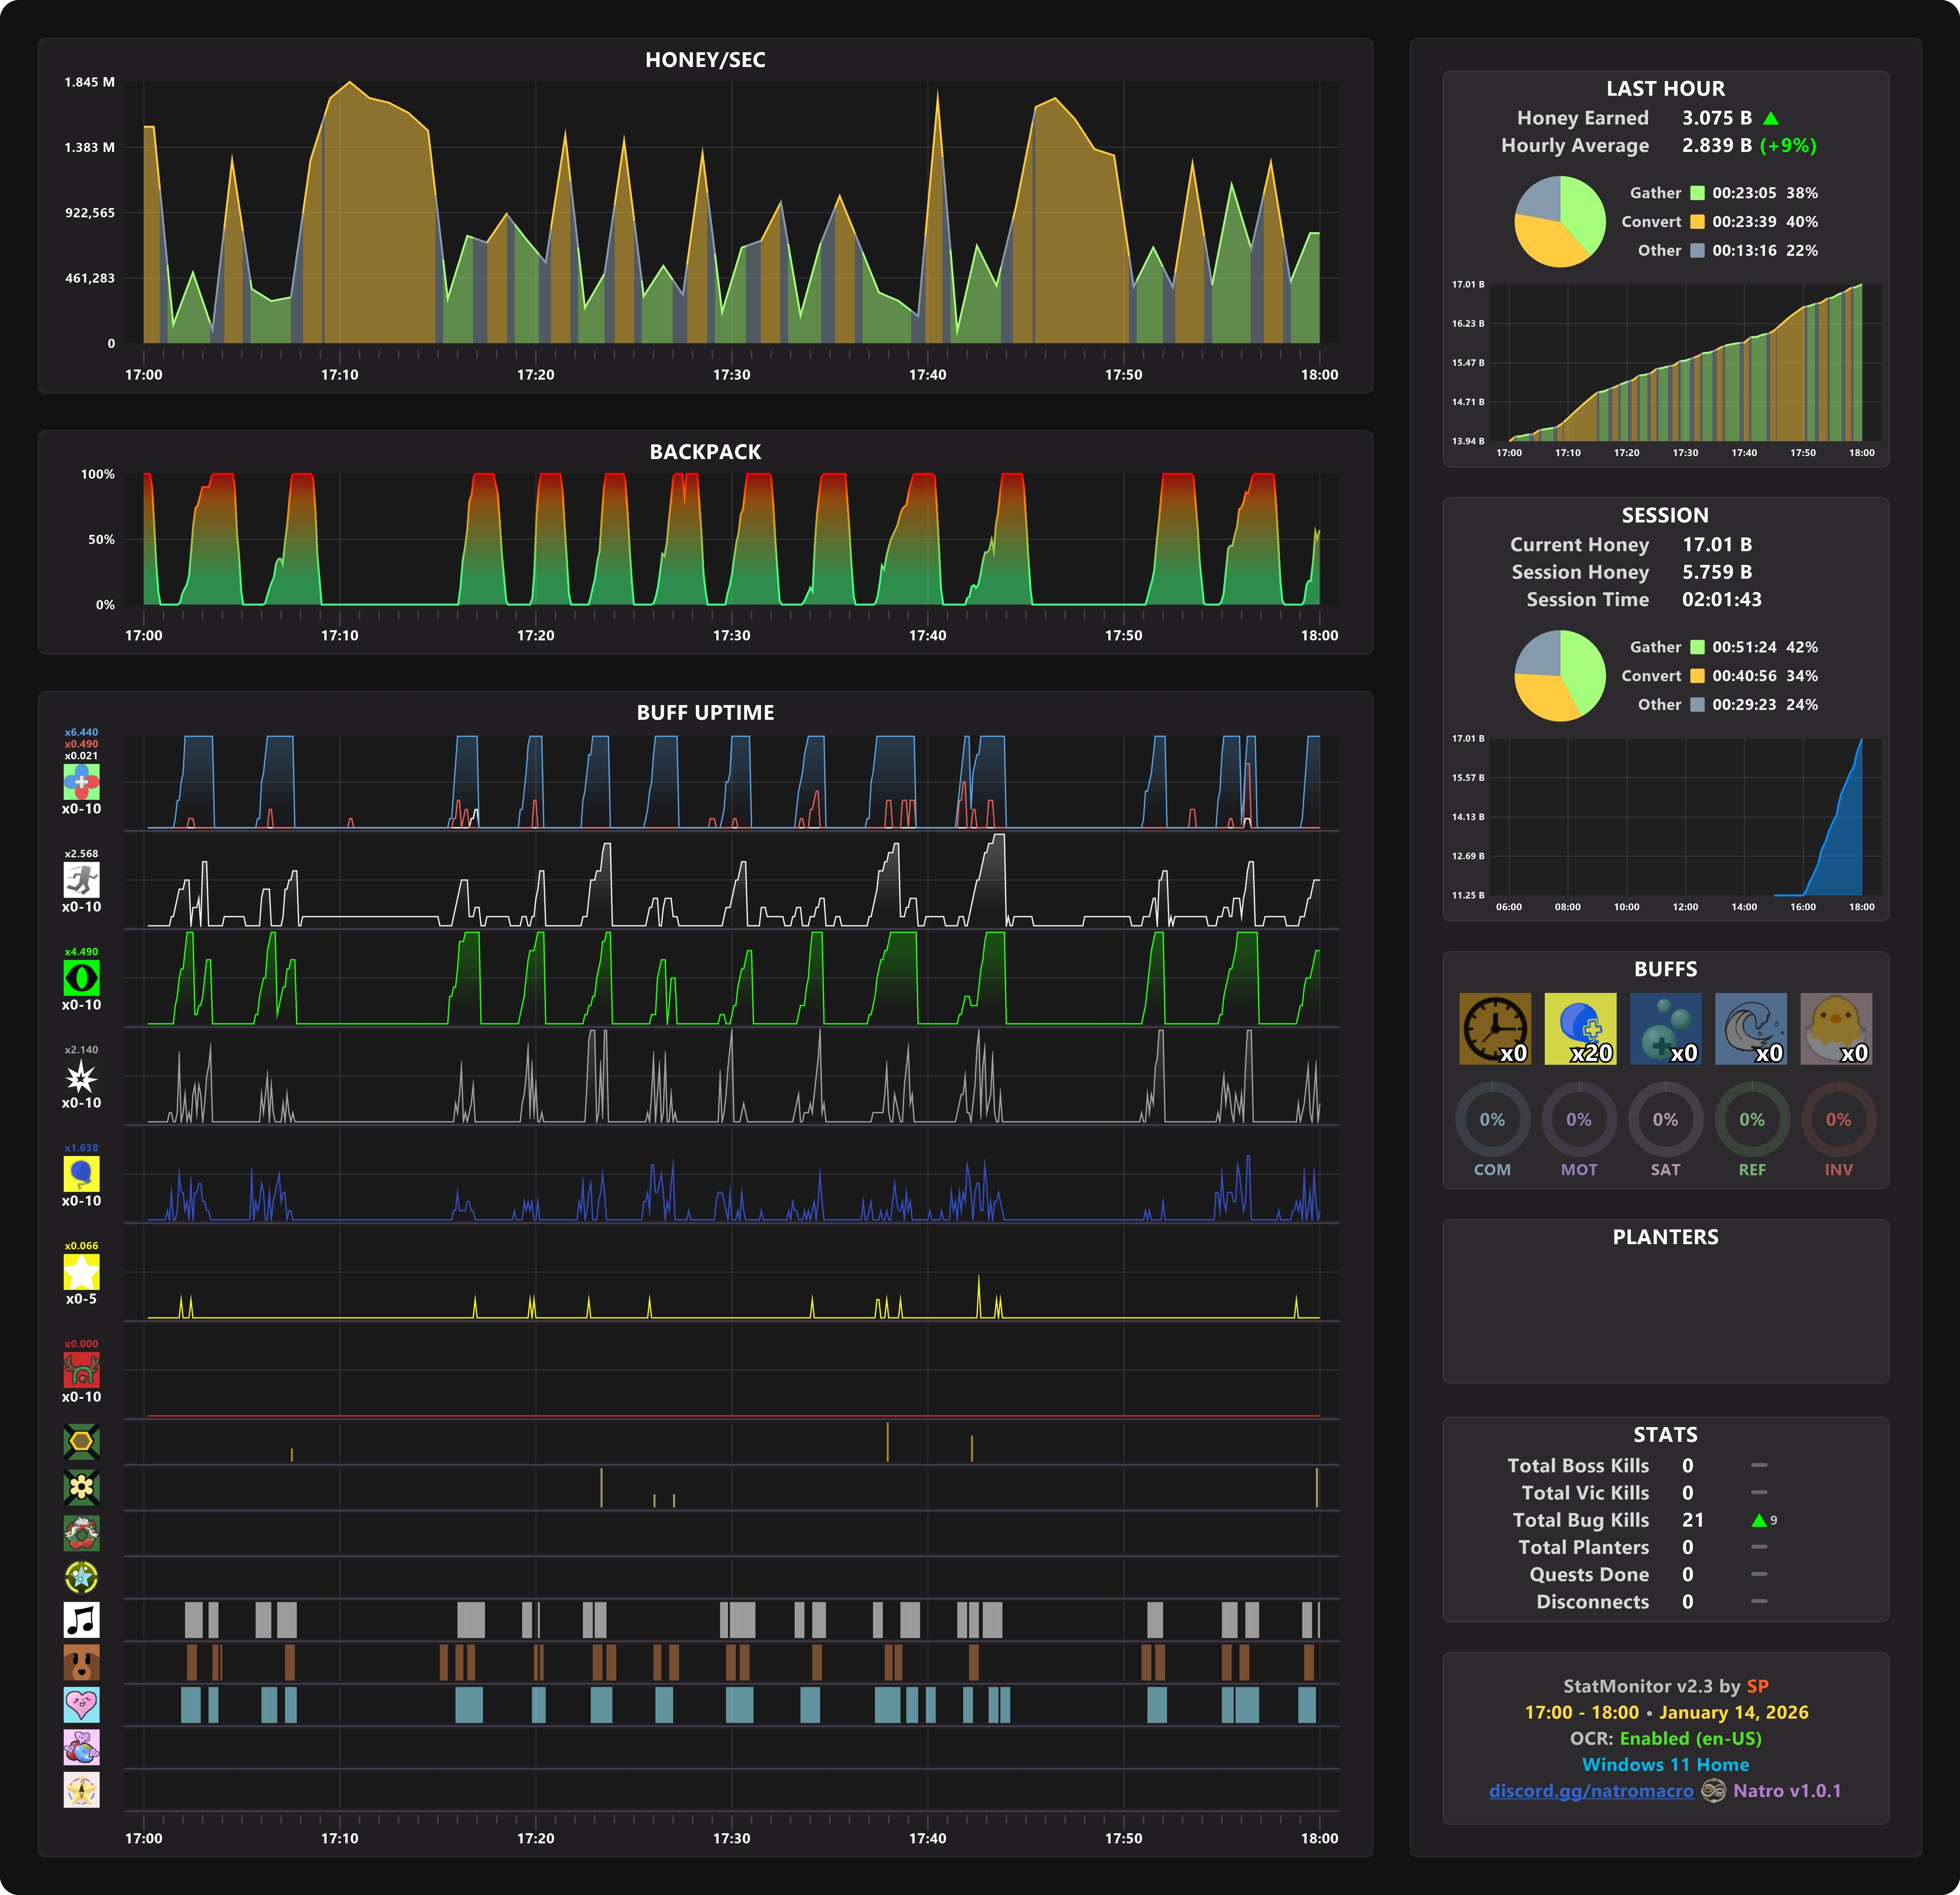Switch to the SESSION panel
Viewport: 1960px width, 1895px height.
[1665, 515]
